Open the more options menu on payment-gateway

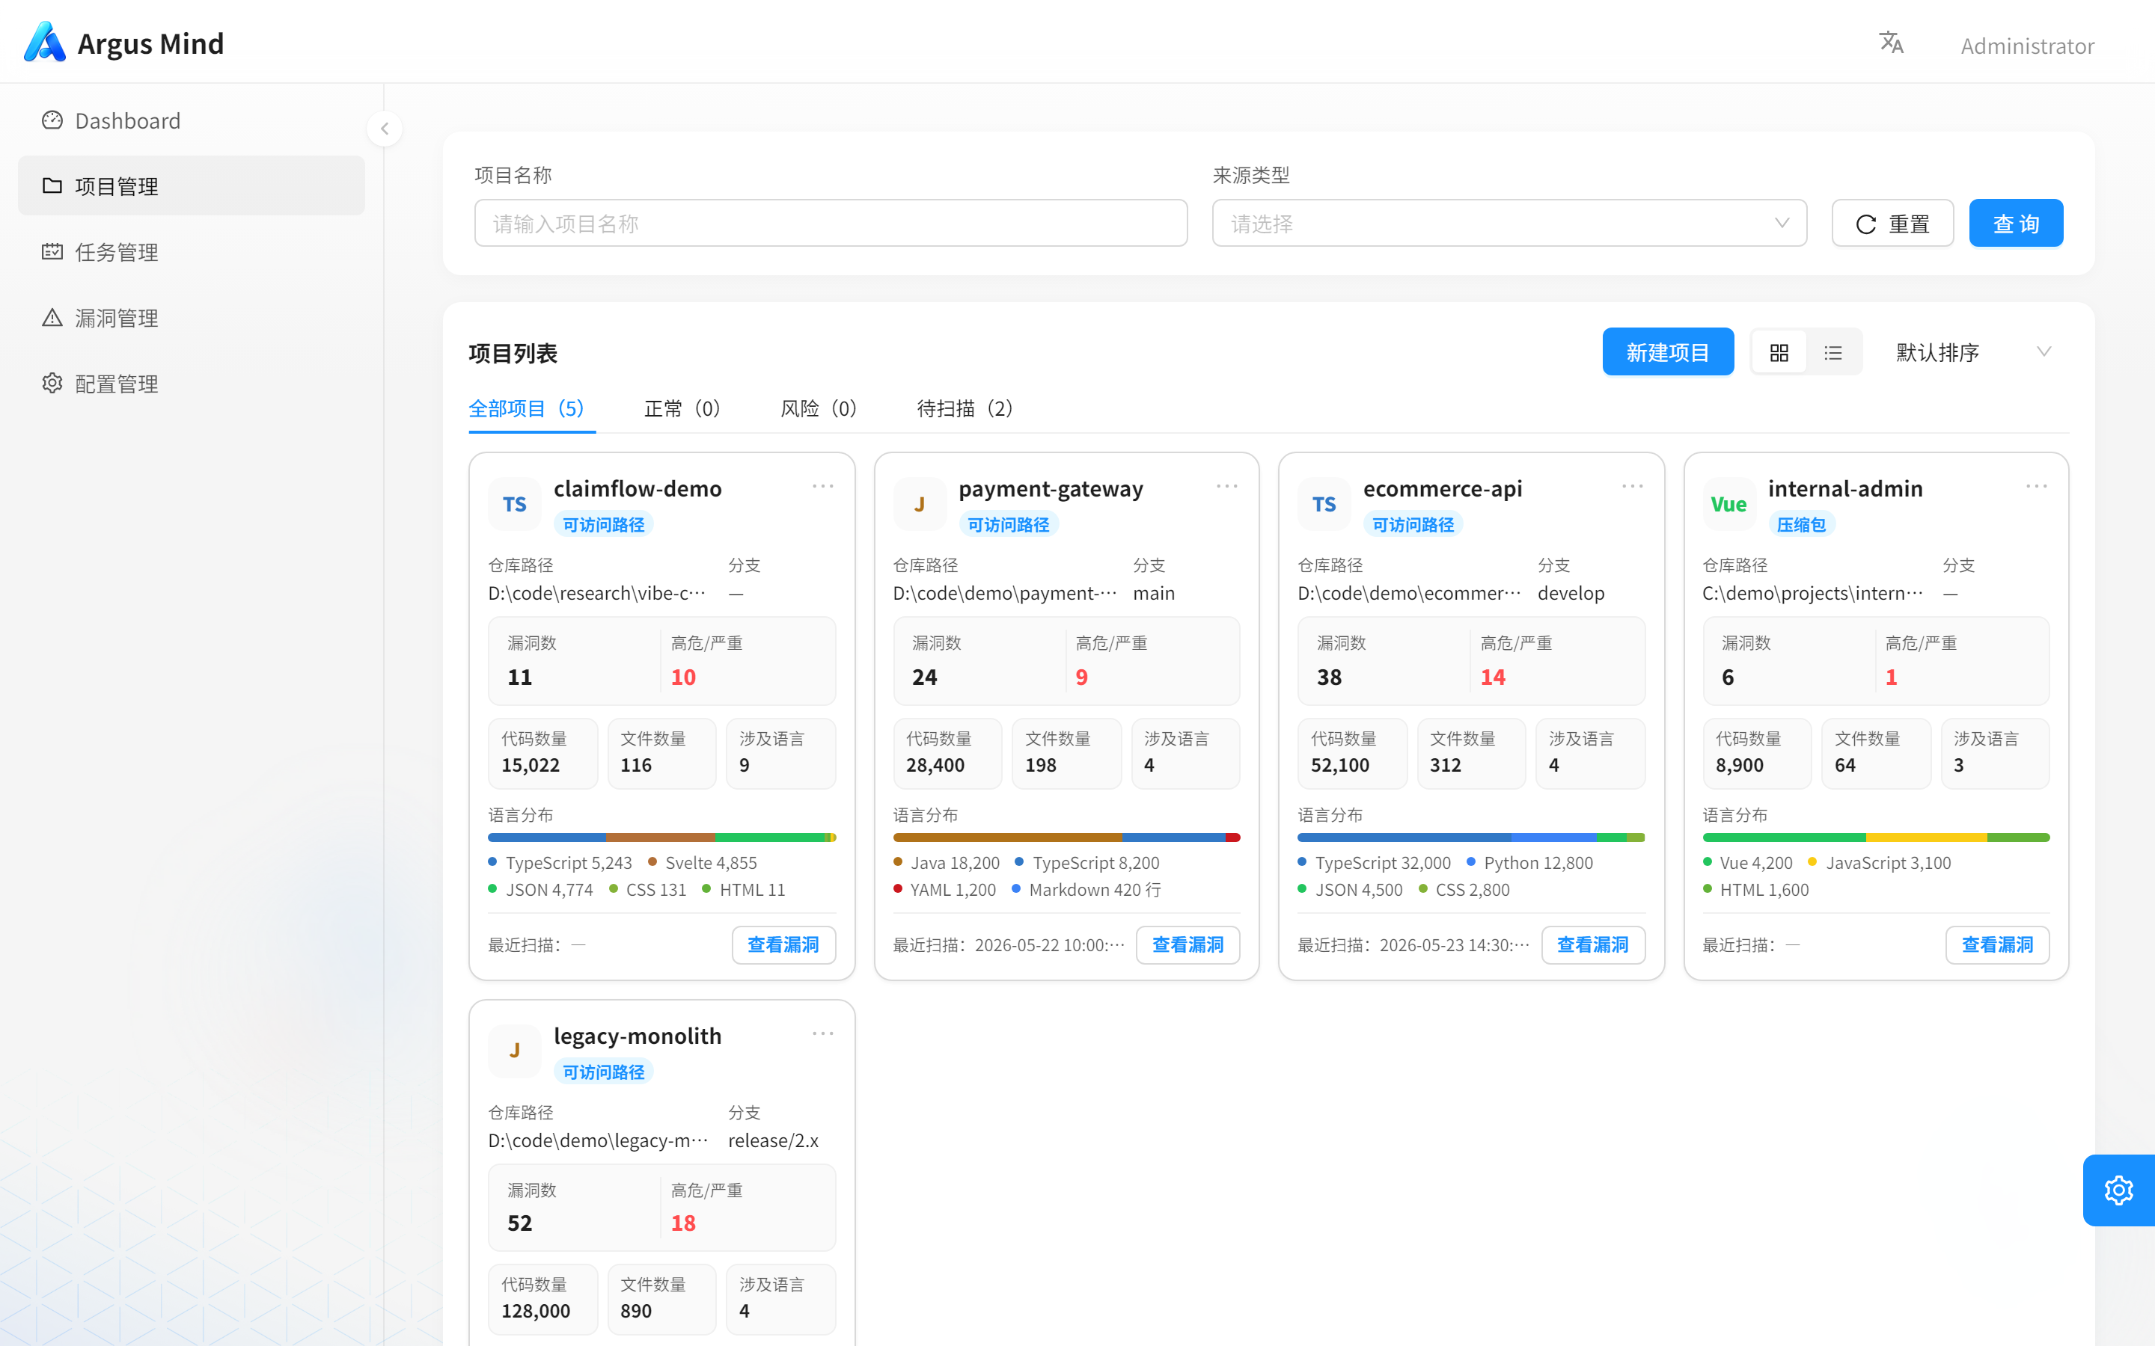pyautogui.click(x=1227, y=486)
